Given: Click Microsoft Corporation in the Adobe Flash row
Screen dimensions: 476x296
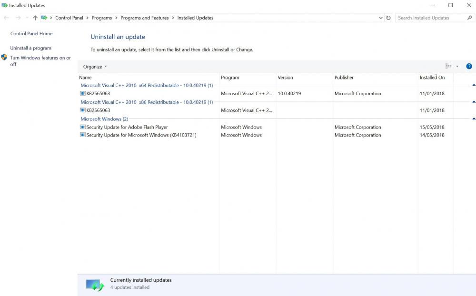Looking at the screenshot, I should click(357, 127).
